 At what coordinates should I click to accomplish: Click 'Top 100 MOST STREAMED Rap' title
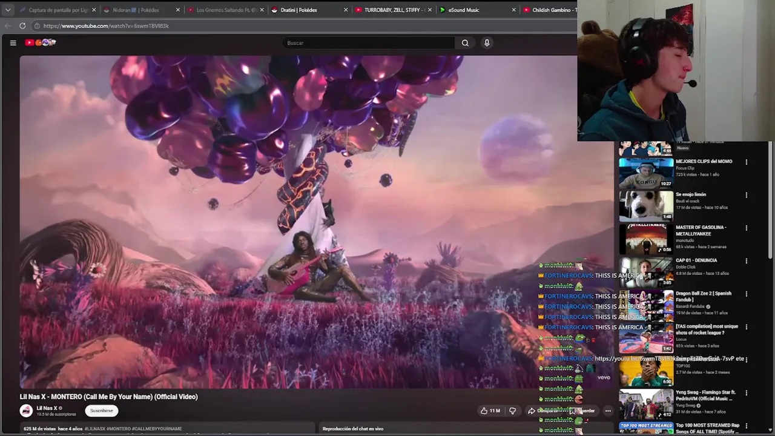tap(707, 428)
